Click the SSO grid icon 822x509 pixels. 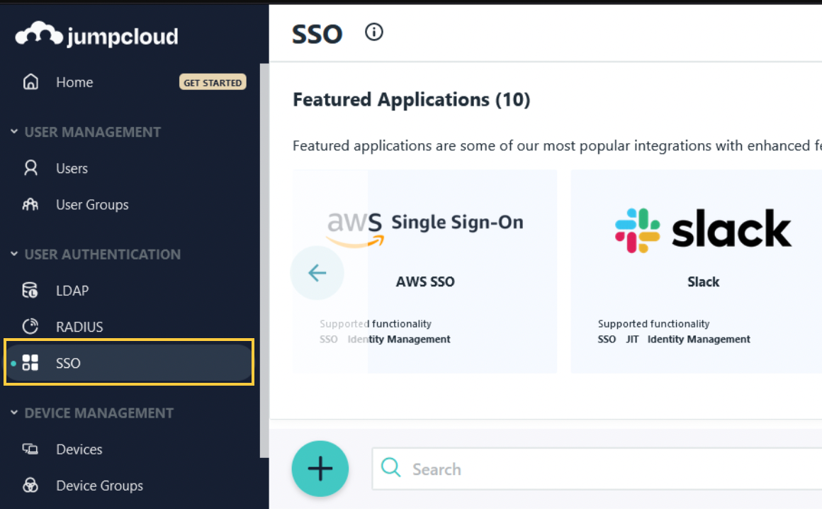(30, 363)
